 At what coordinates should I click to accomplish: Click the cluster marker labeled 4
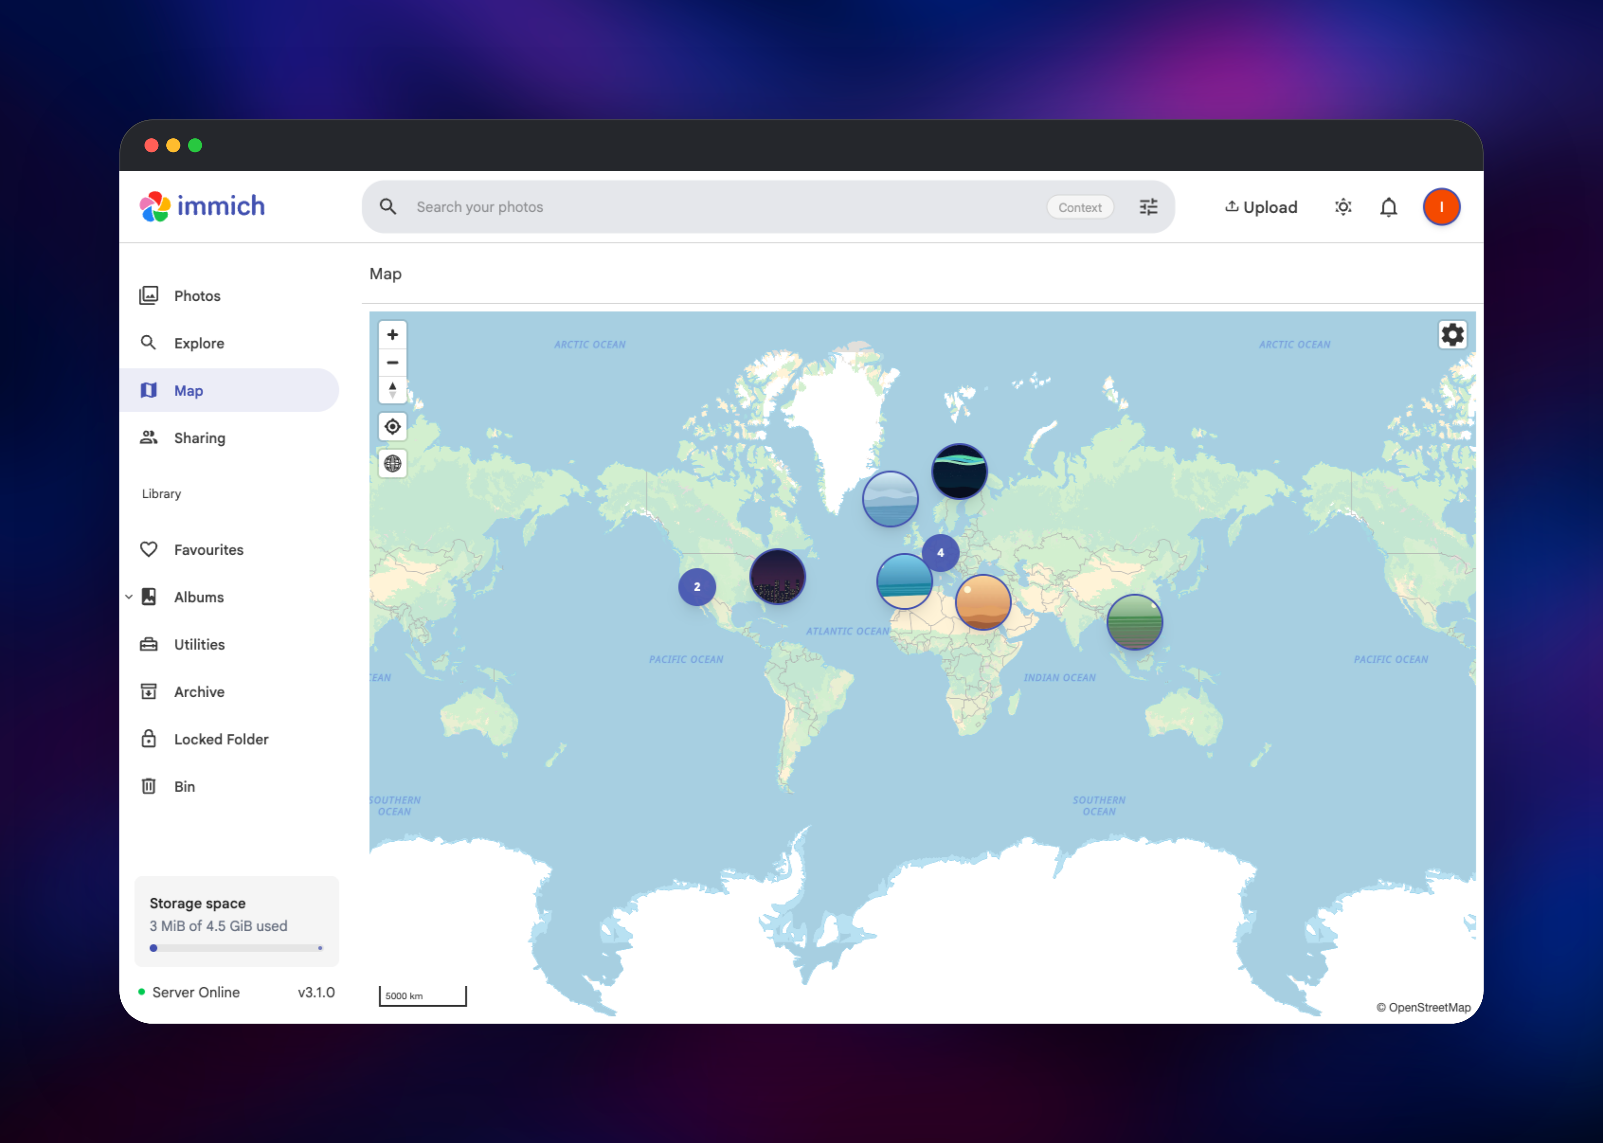pyautogui.click(x=941, y=552)
